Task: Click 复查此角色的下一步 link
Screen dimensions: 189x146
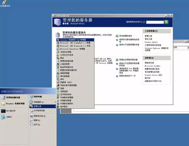Action: (x=127, y=76)
